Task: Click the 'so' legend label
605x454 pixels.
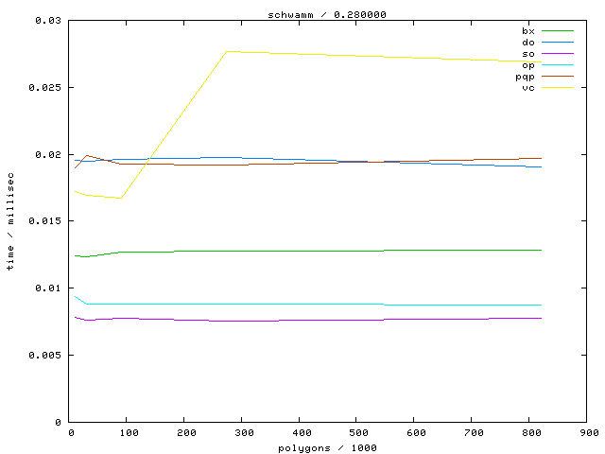Action: (527, 54)
